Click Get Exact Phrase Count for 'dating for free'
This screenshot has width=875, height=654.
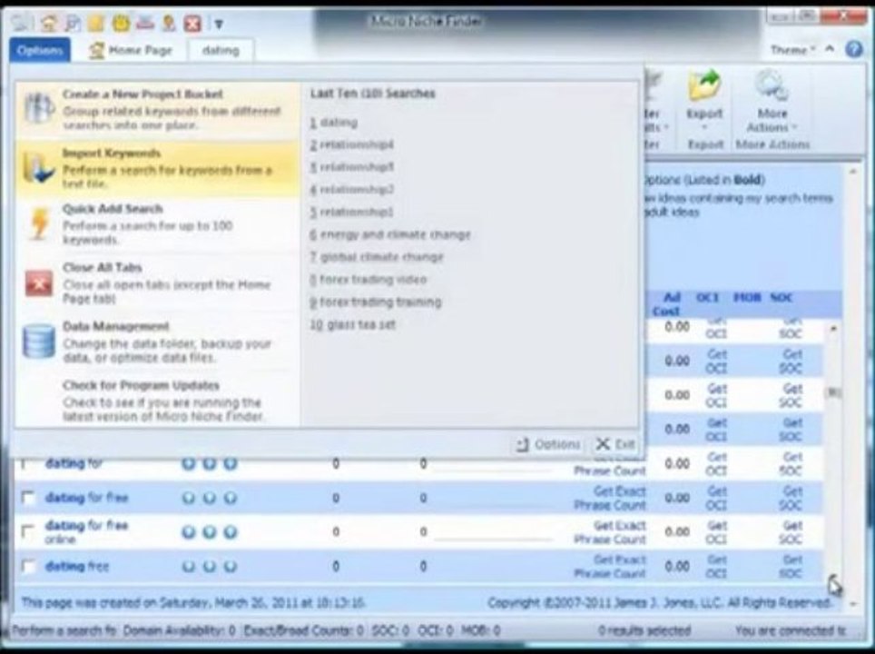(x=610, y=498)
